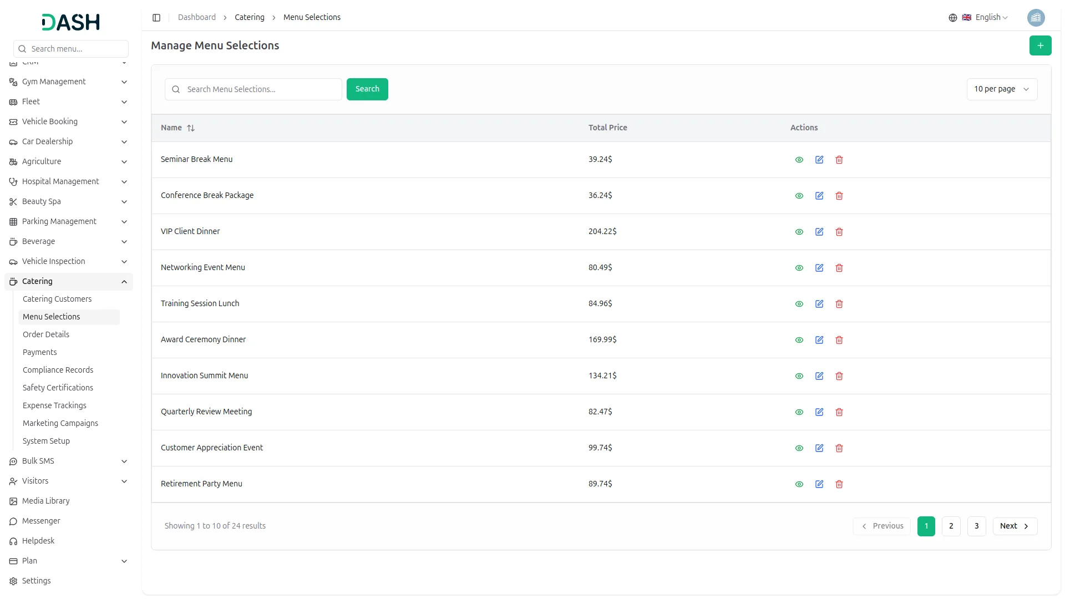The width and height of the screenshot is (1065, 599).
Task: Toggle the sidebar collapse icon
Action: [x=156, y=18]
